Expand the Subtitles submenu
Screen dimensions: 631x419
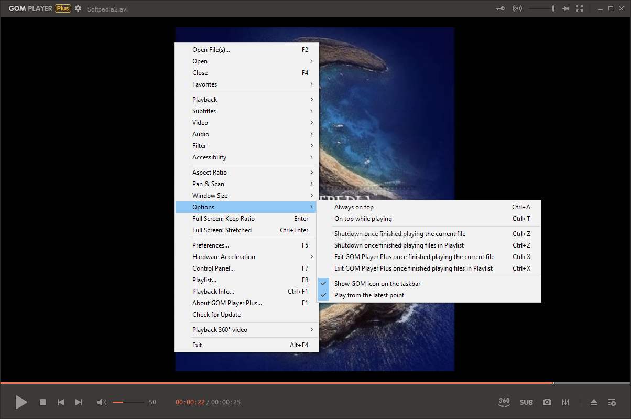[246, 111]
